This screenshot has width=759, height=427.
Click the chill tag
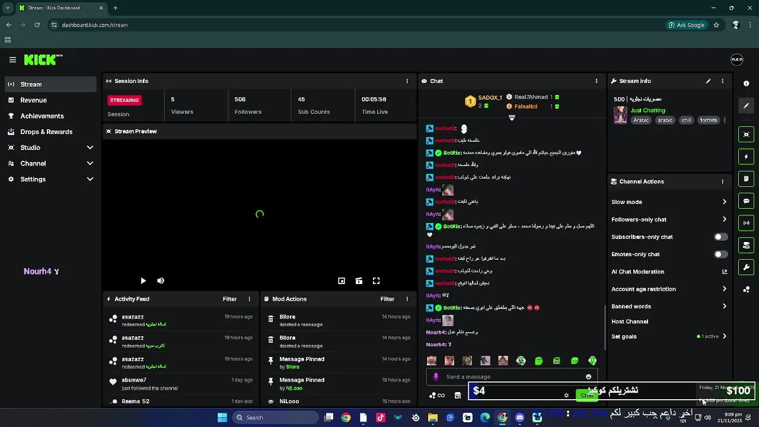[686, 120]
